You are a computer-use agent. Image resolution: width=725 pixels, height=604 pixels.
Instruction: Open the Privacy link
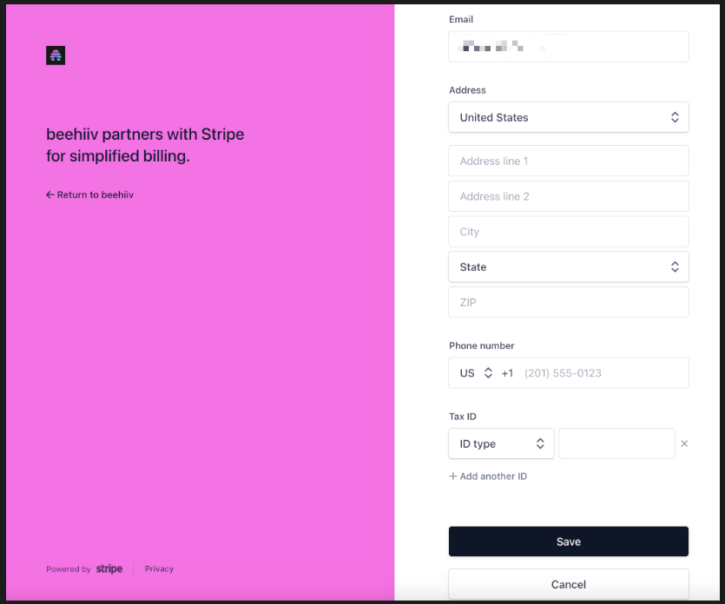[x=159, y=569]
